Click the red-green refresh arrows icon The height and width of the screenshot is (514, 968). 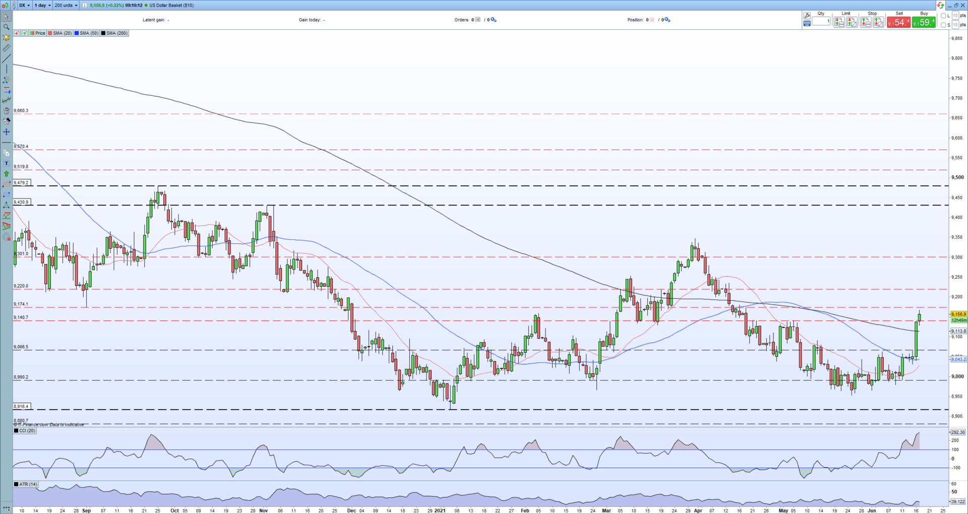[941, 5]
